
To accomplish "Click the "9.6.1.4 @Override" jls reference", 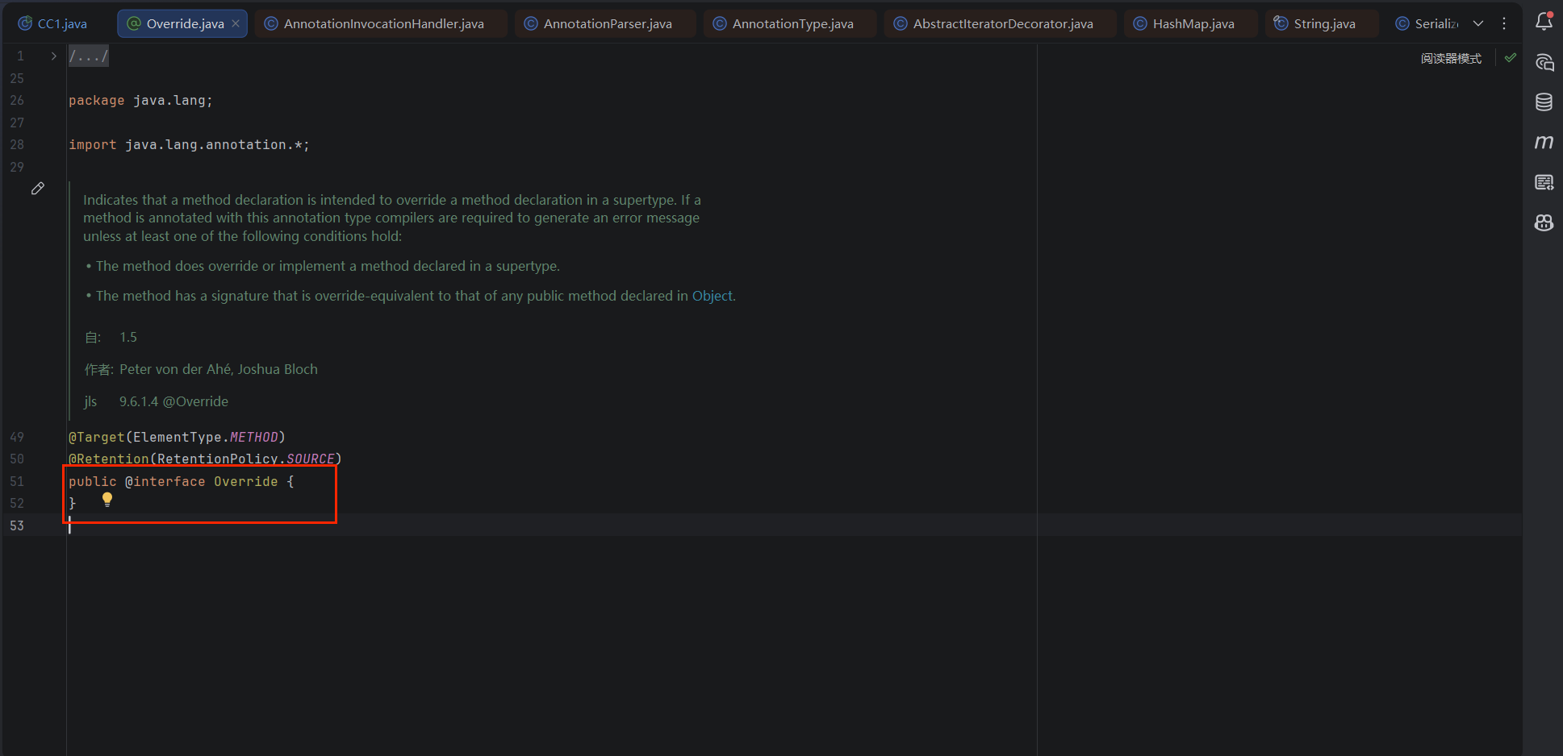I will [x=173, y=401].
